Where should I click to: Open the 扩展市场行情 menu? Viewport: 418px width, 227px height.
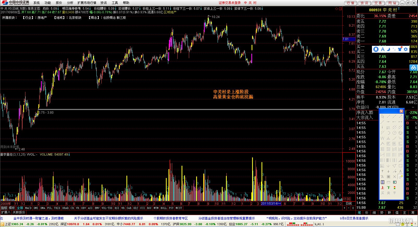(x=87, y=3)
